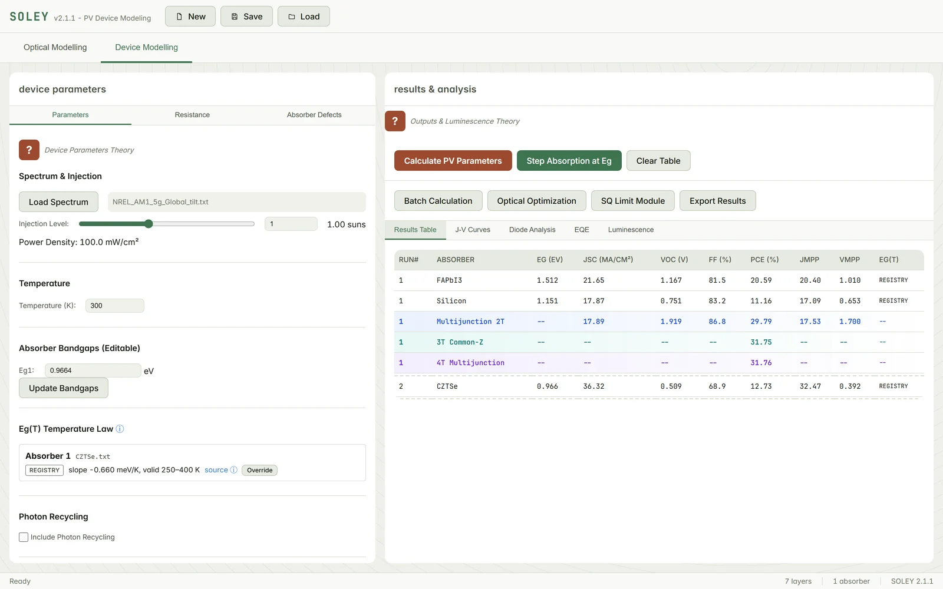Click the info icon beside source link

click(234, 470)
